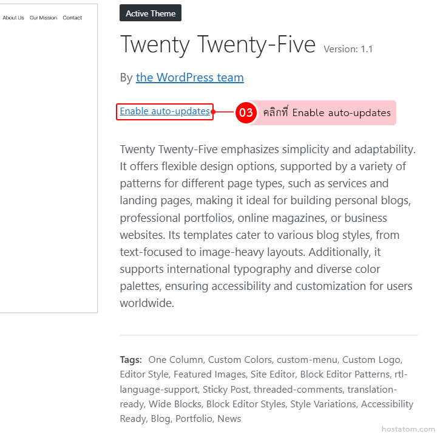Click the Site Editor tag
The image size is (437, 434).
click(270, 374)
